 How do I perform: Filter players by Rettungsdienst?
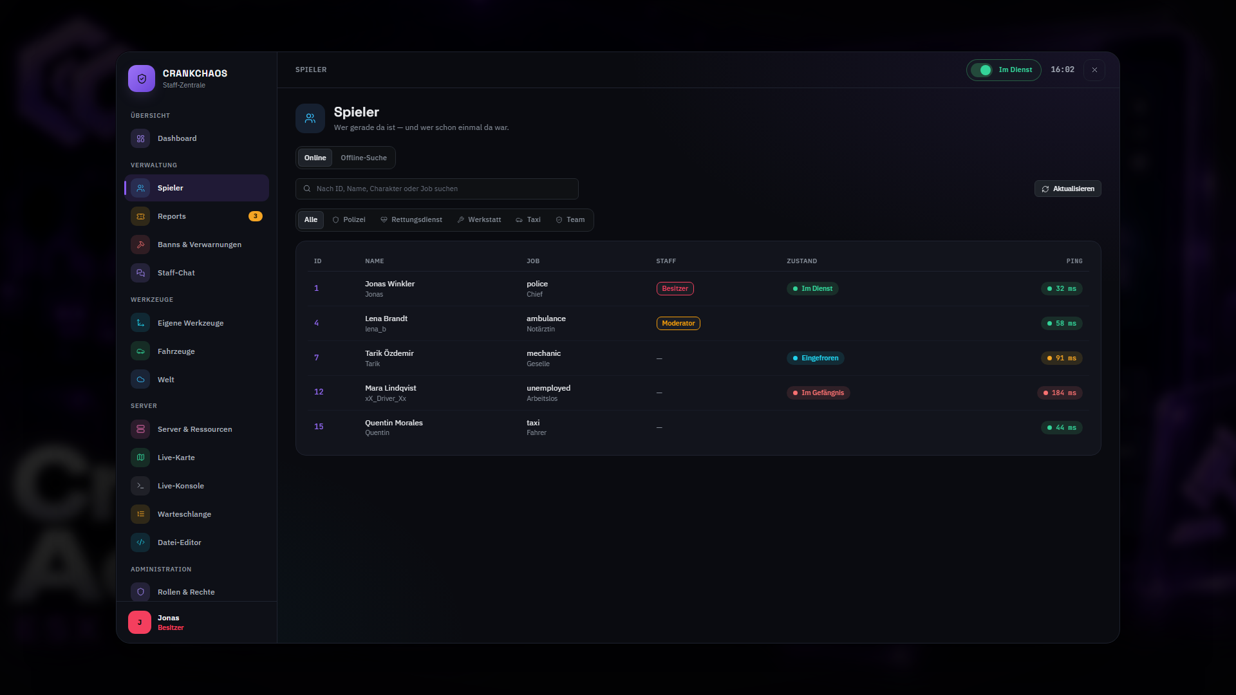click(x=411, y=220)
